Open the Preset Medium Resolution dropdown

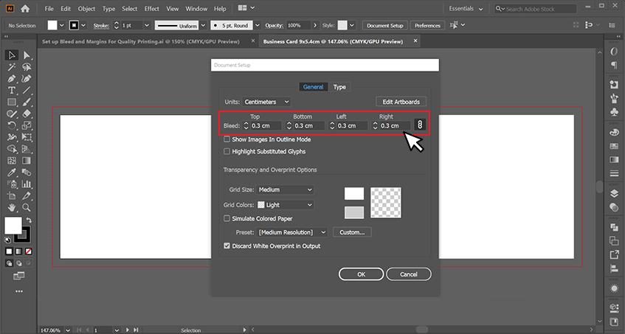(x=291, y=232)
